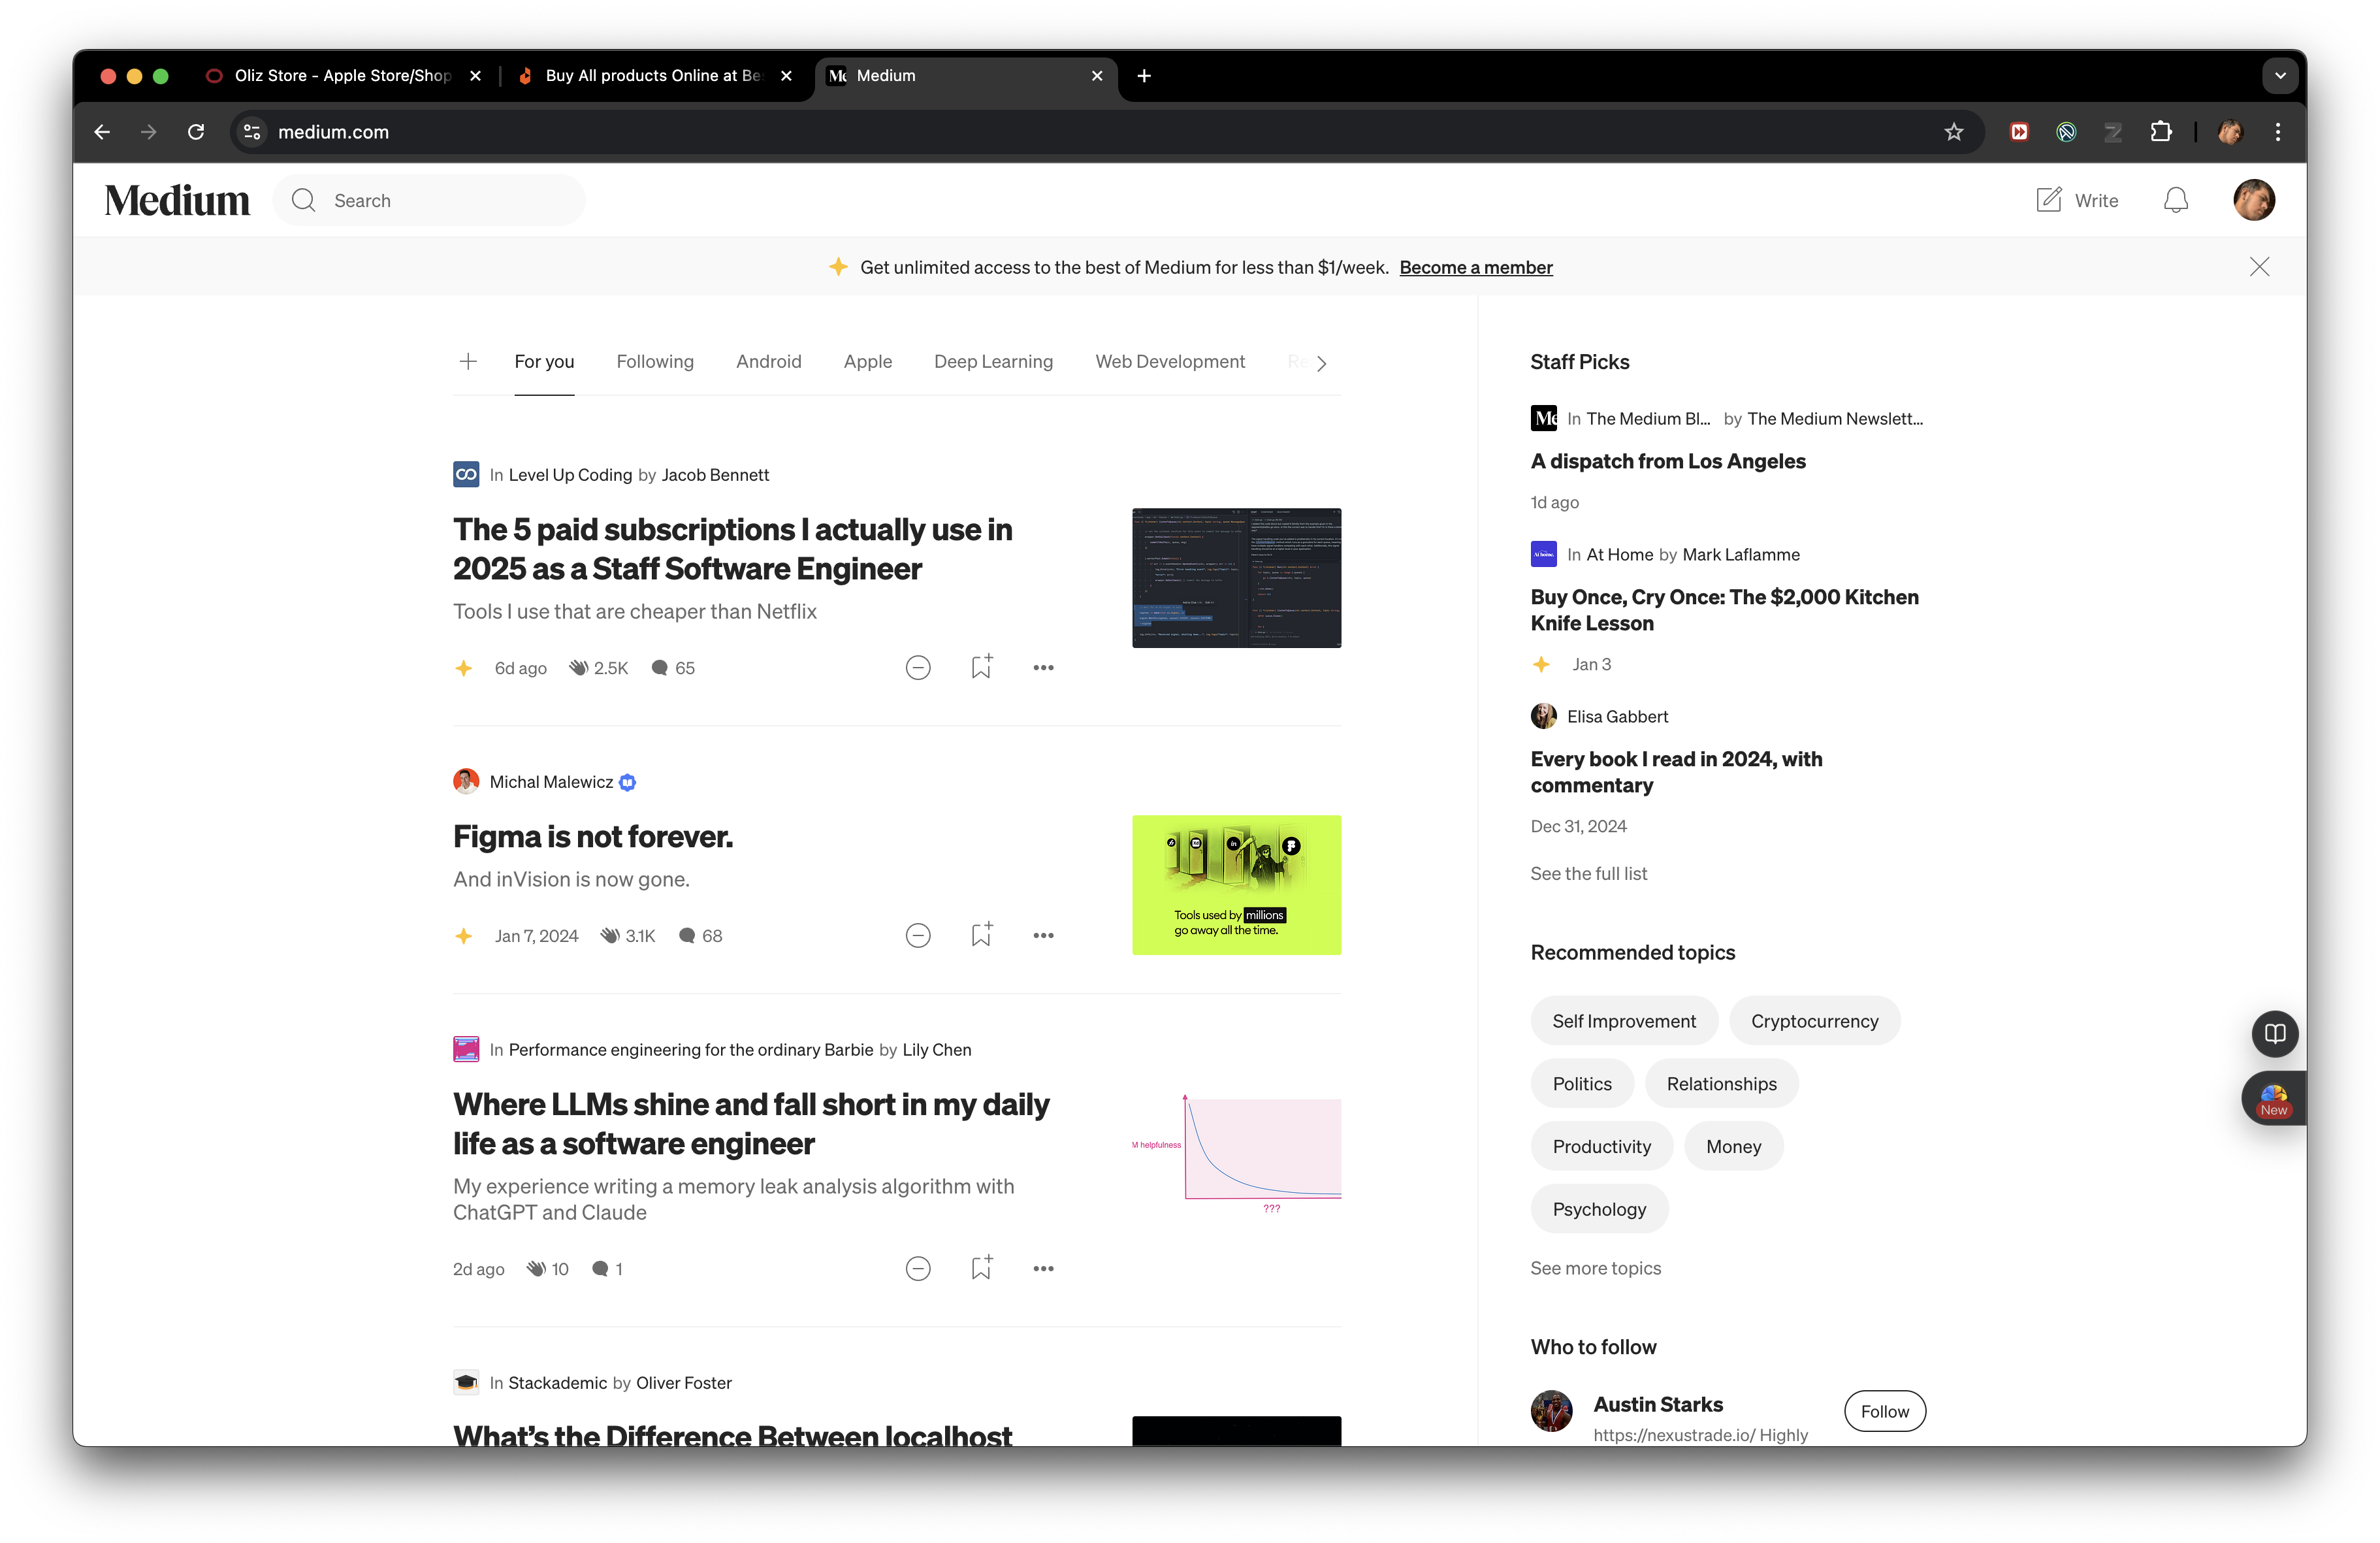This screenshot has width=2380, height=1543.
Task: Click Stackademic publication icon
Action: (x=466, y=1383)
